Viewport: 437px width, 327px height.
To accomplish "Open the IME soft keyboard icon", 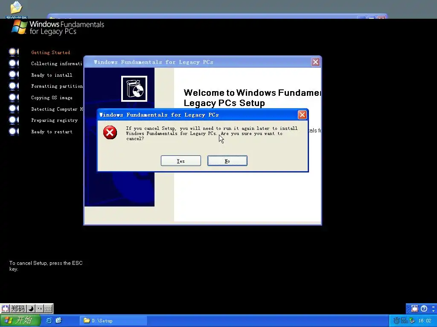I will (48, 308).
